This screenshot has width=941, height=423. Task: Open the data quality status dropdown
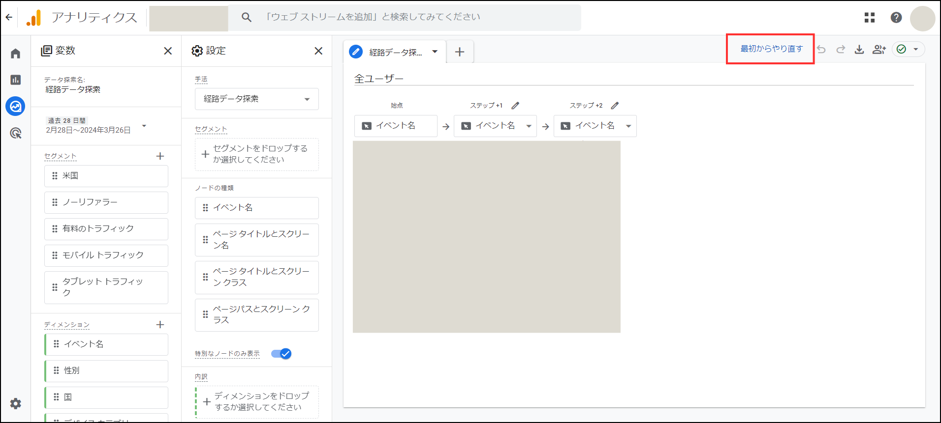(909, 49)
